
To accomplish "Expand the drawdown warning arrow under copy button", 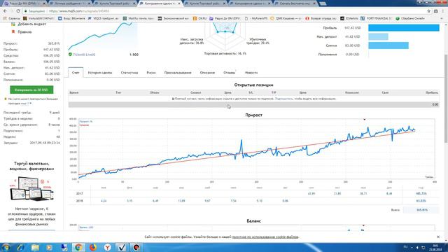I will (31, 104).
